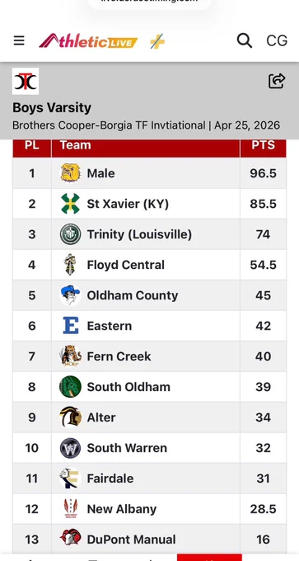299x561 pixels.
Task: Select the red highlighted bottom tab
Action: (209, 558)
